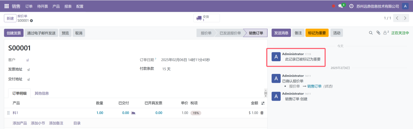Click the 正在关注中 follow button

(x=400, y=33)
